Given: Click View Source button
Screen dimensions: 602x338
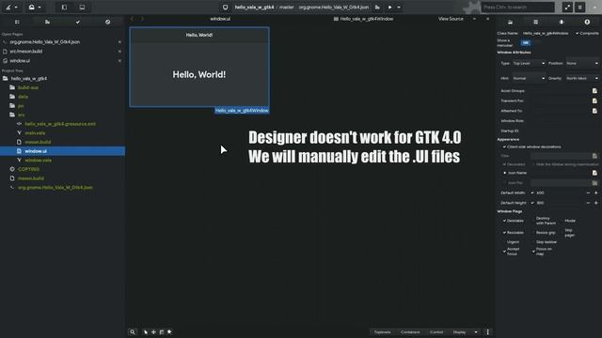Looking at the screenshot, I should [451, 19].
